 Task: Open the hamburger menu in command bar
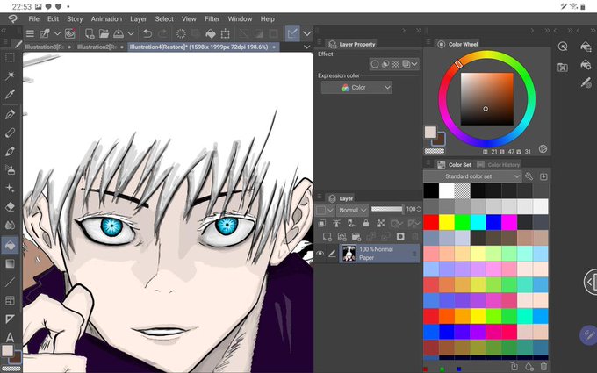point(30,34)
